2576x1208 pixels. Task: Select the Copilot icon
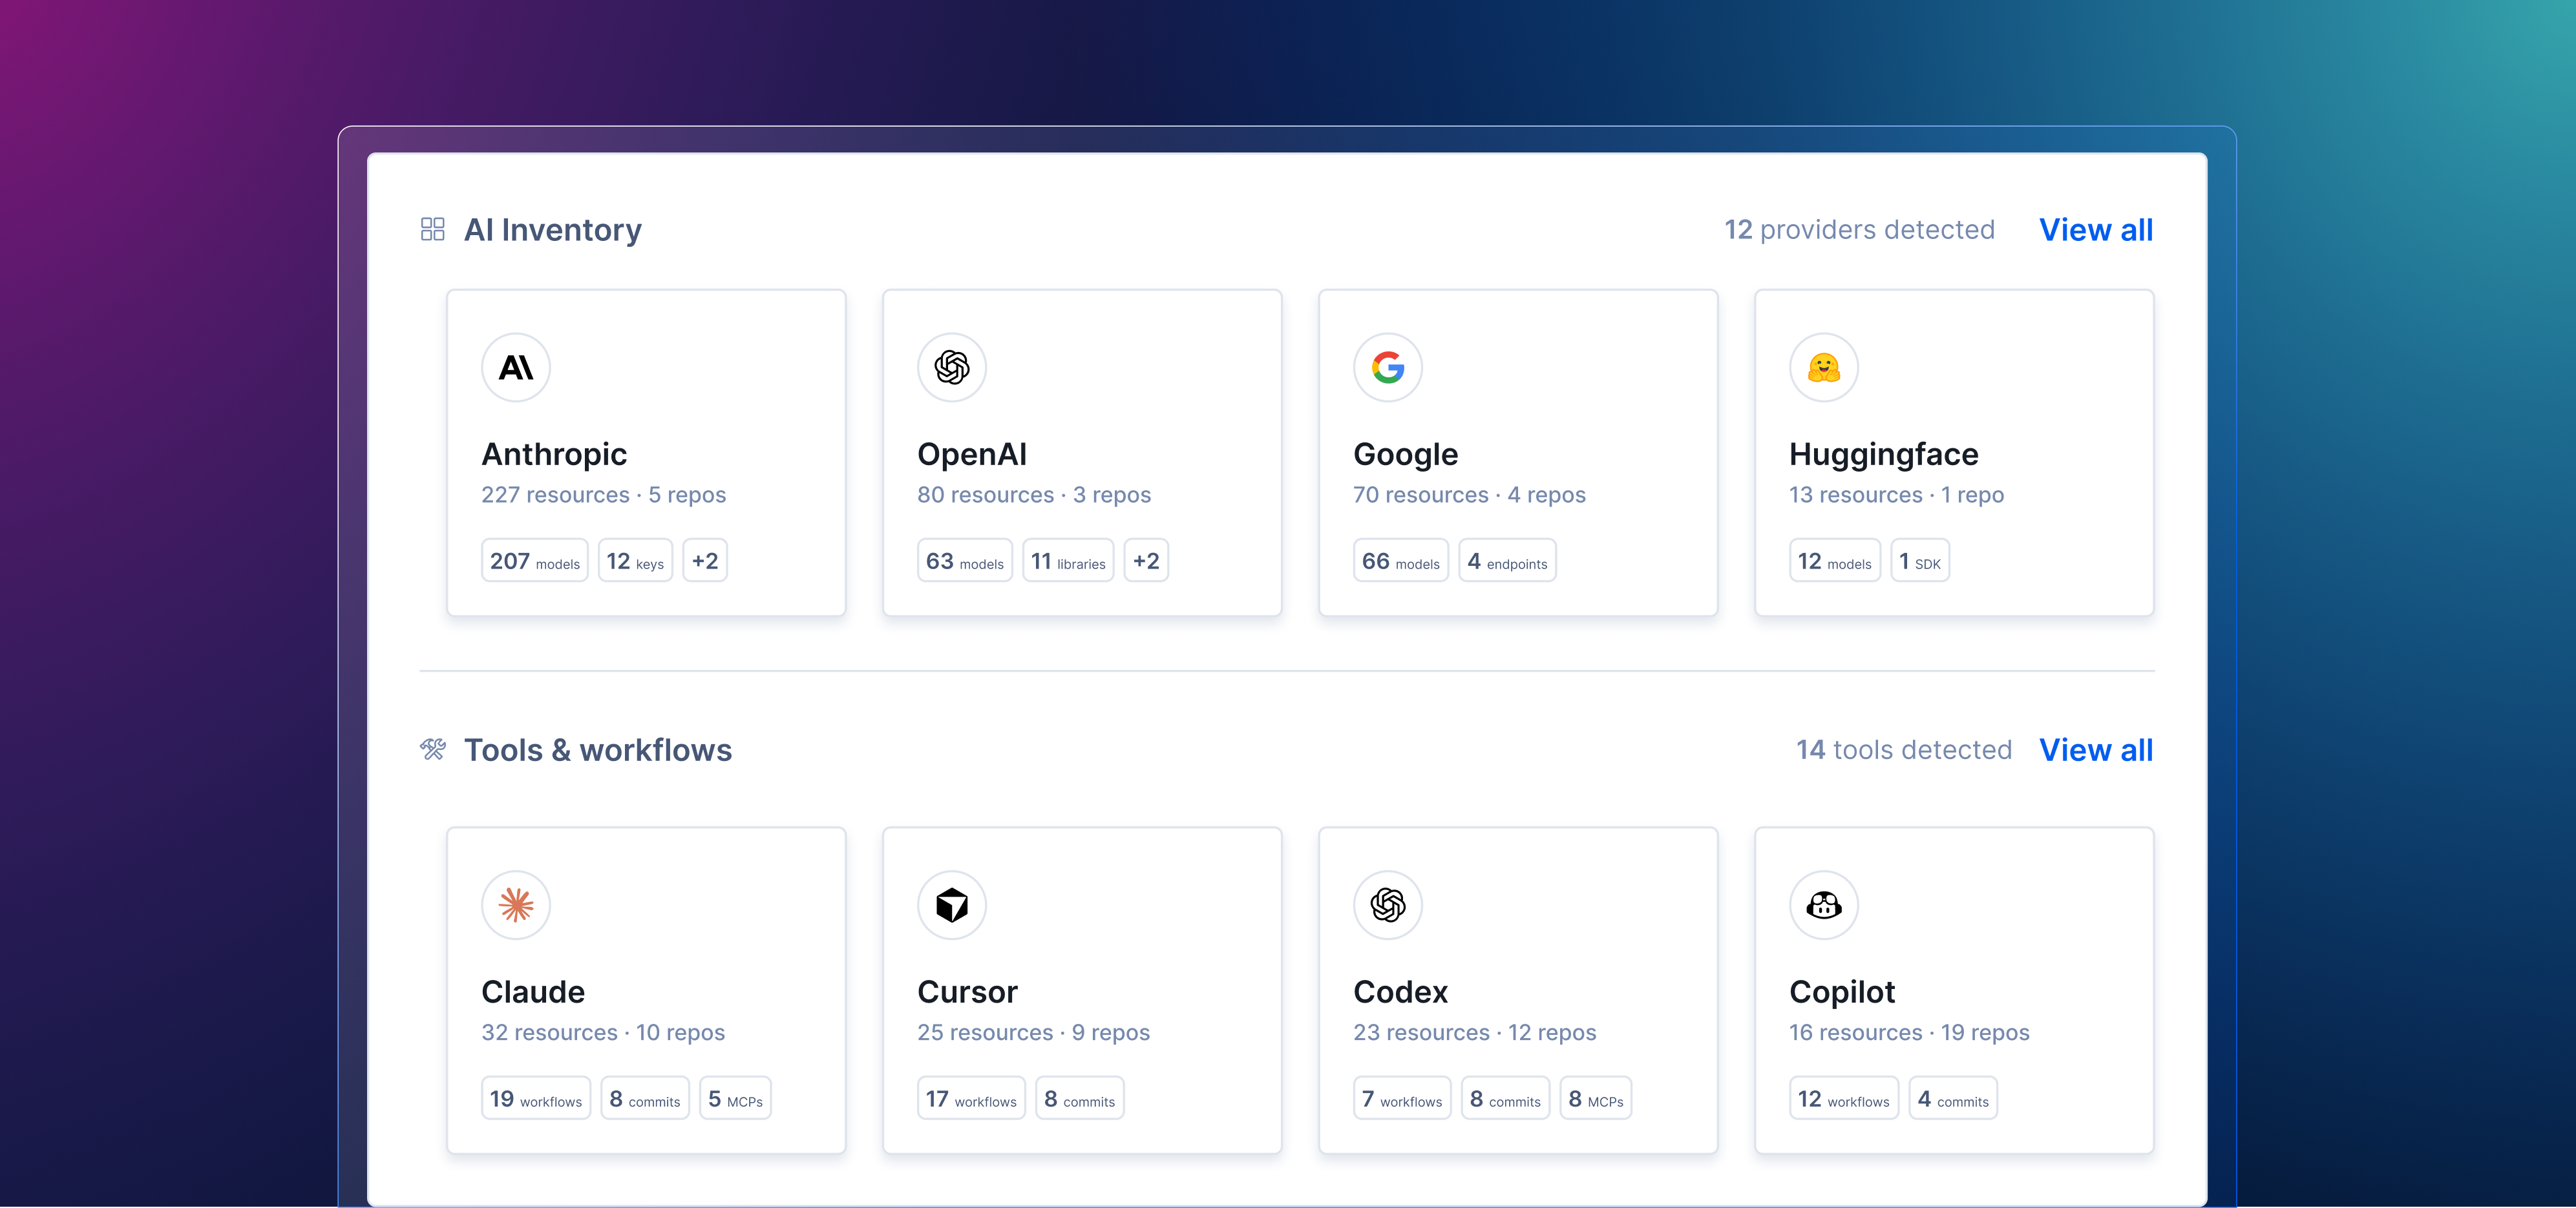click(1824, 904)
